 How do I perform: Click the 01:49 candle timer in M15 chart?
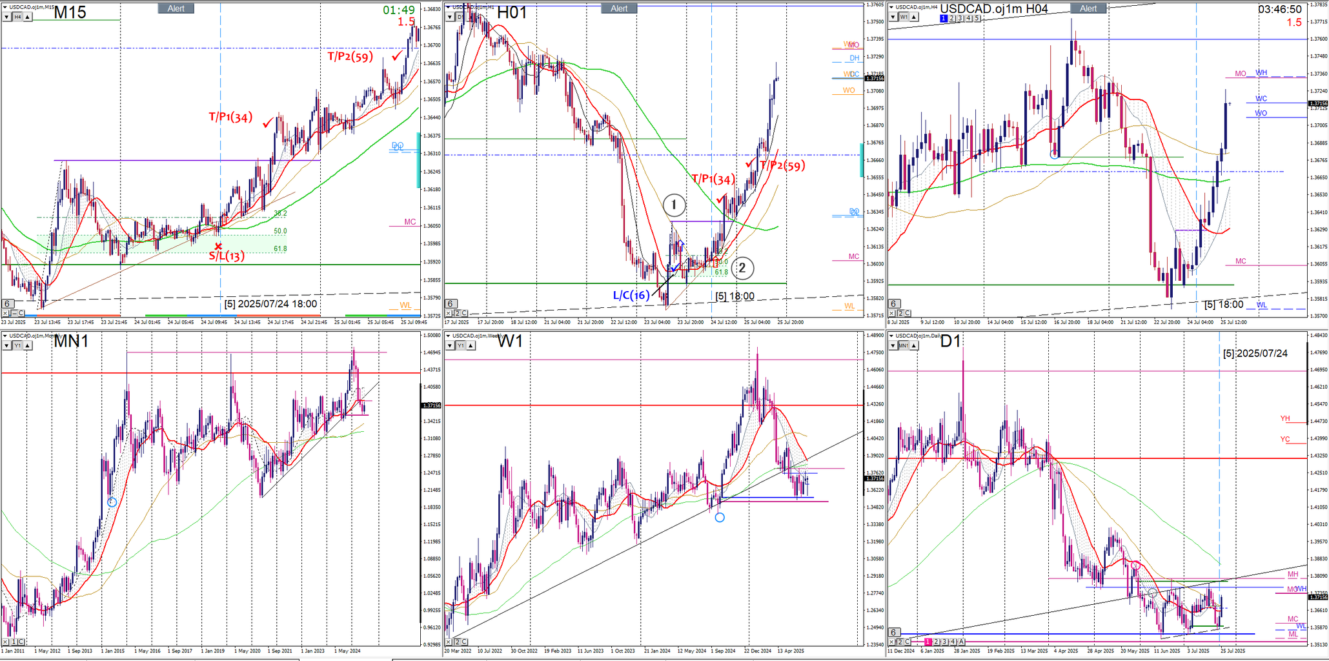tap(399, 10)
